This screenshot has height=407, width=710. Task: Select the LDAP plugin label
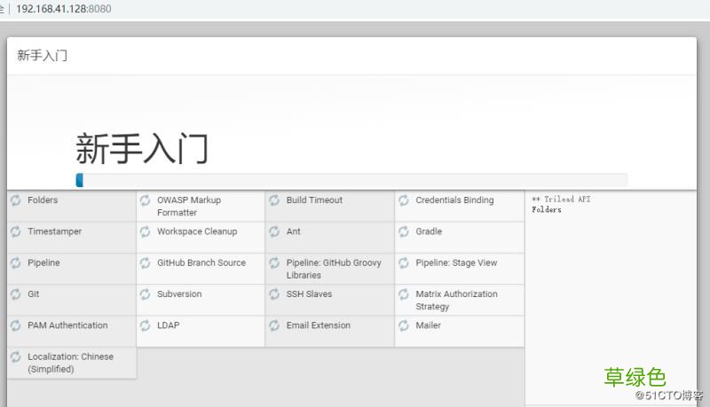[x=169, y=325]
